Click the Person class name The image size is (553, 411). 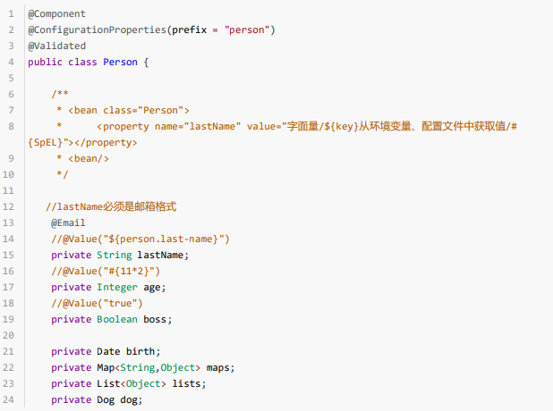(x=120, y=62)
